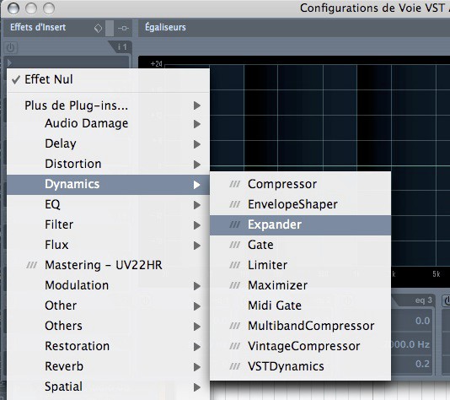The width and height of the screenshot is (450, 400).
Task: Expand the Reverb submenu arrow
Action: click(197, 367)
